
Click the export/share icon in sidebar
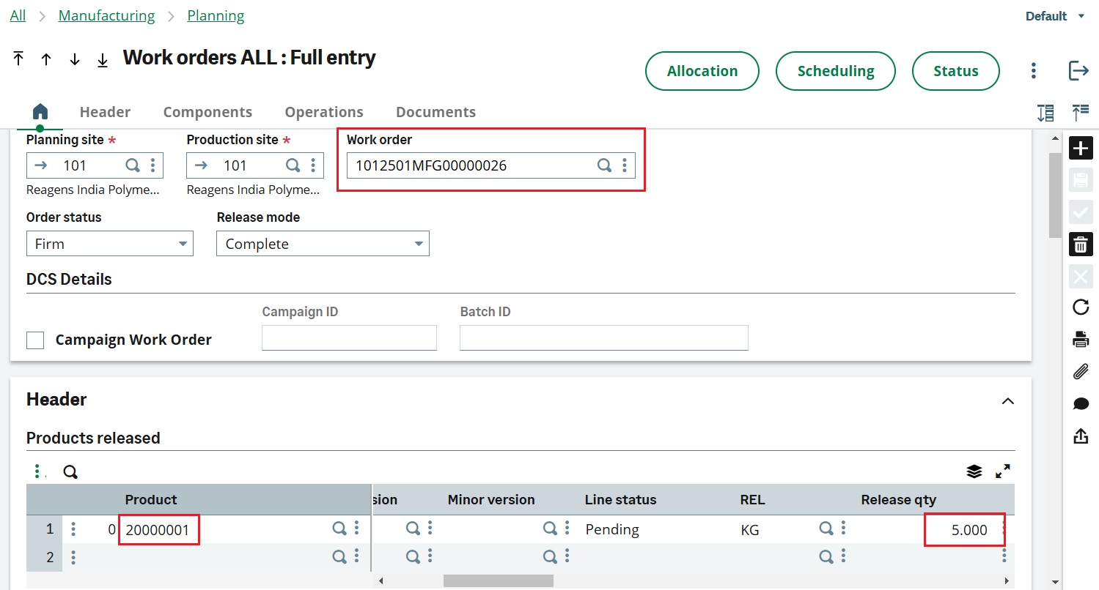pyautogui.click(x=1081, y=436)
